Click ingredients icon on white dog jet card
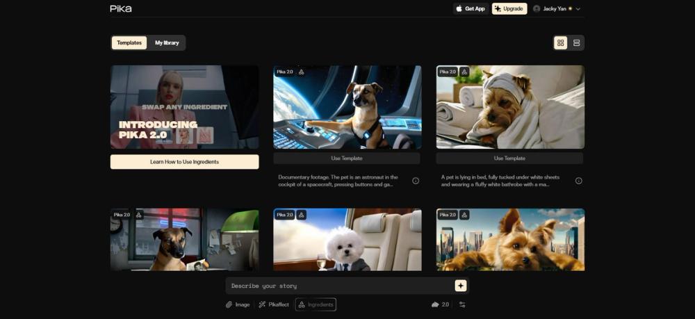695x319 pixels. point(301,215)
